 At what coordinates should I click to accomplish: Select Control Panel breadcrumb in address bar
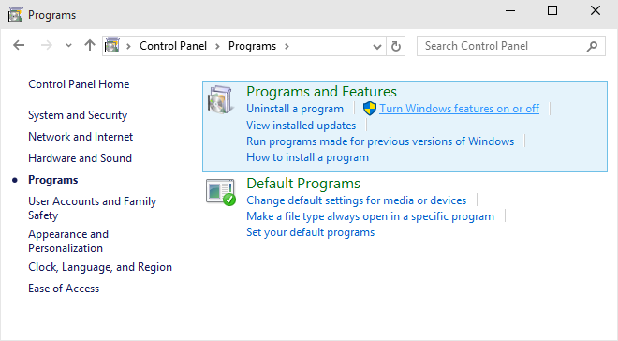pyautogui.click(x=173, y=46)
